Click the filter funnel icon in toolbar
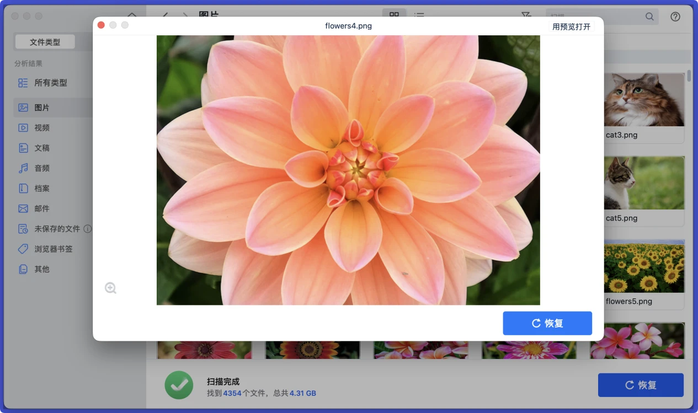Viewport: 698px width, 413px height. point(526,17)
